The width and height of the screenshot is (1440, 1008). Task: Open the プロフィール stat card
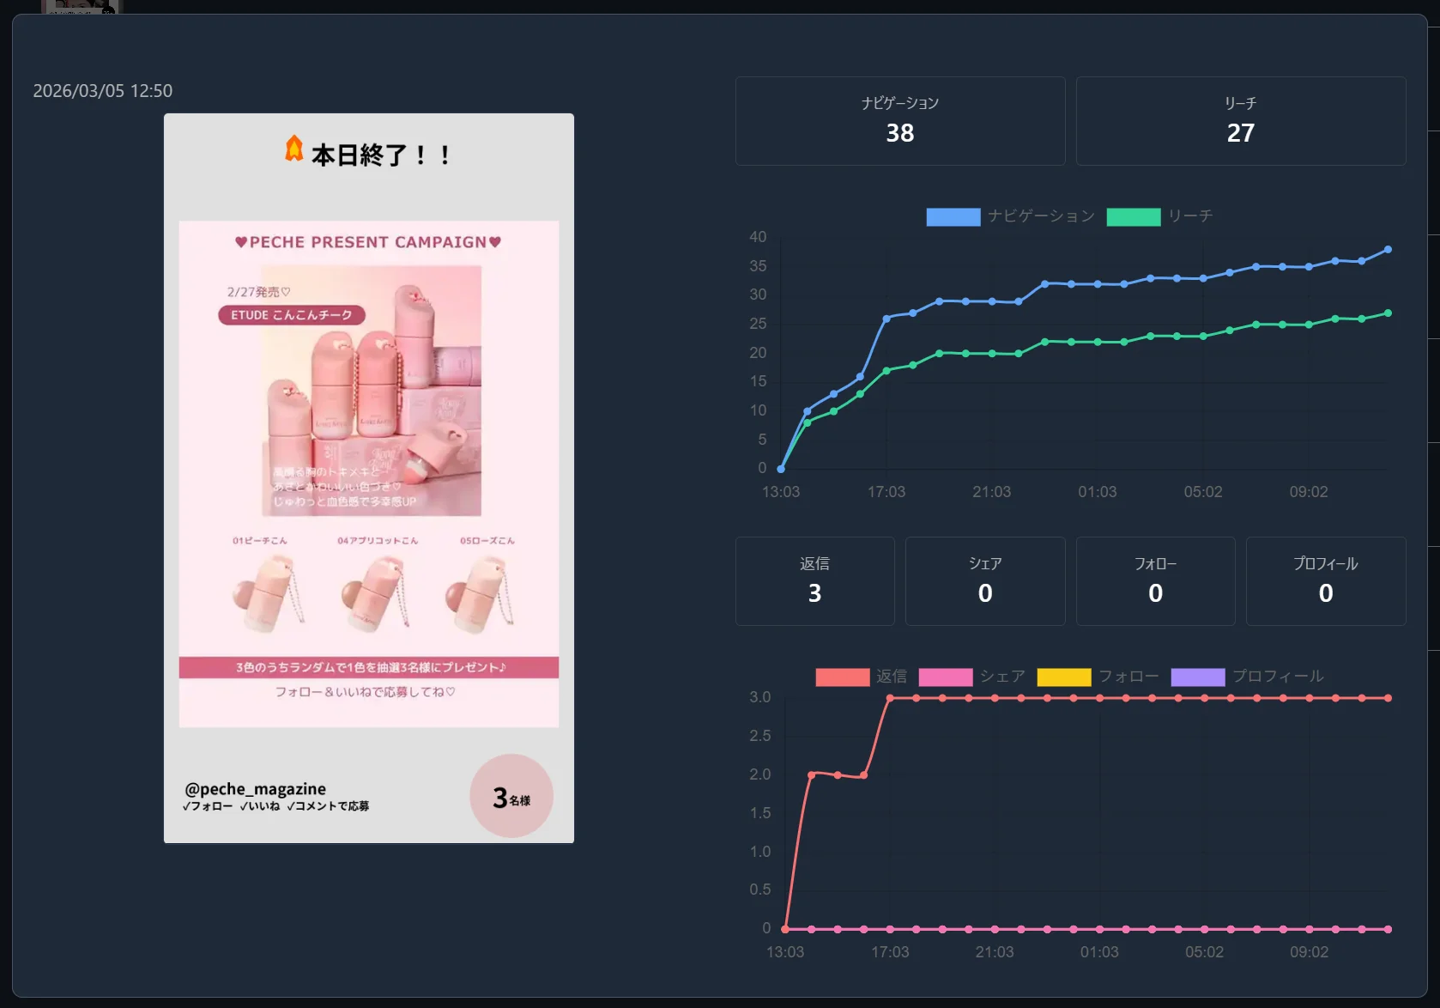tap(1326, 581)
